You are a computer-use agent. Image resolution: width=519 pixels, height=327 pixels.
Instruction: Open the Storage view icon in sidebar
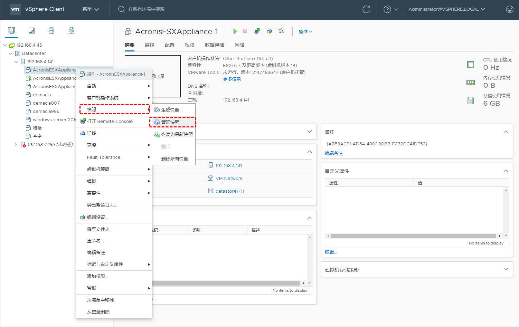[51, 31]
